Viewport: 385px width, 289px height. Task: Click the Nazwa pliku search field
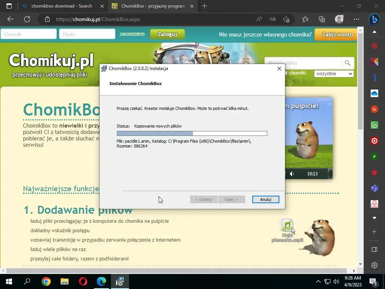tap(303, 63)
